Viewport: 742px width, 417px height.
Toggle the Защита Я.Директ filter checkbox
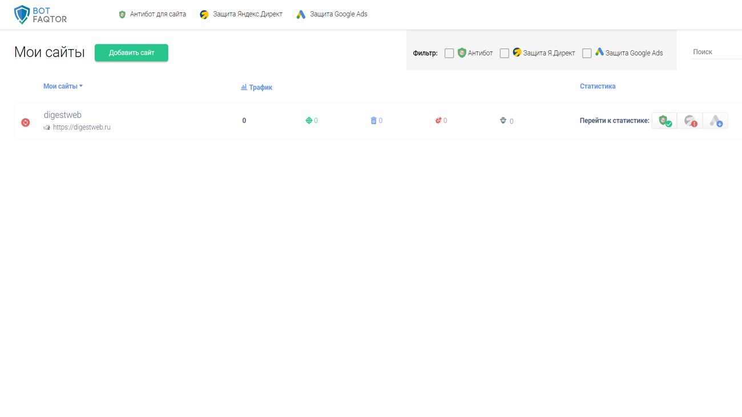(x=504, y=53)
